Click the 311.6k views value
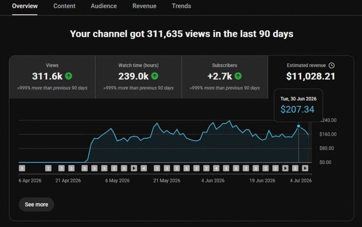Viewport: 362px width, 227px height. tap(47, 76)
